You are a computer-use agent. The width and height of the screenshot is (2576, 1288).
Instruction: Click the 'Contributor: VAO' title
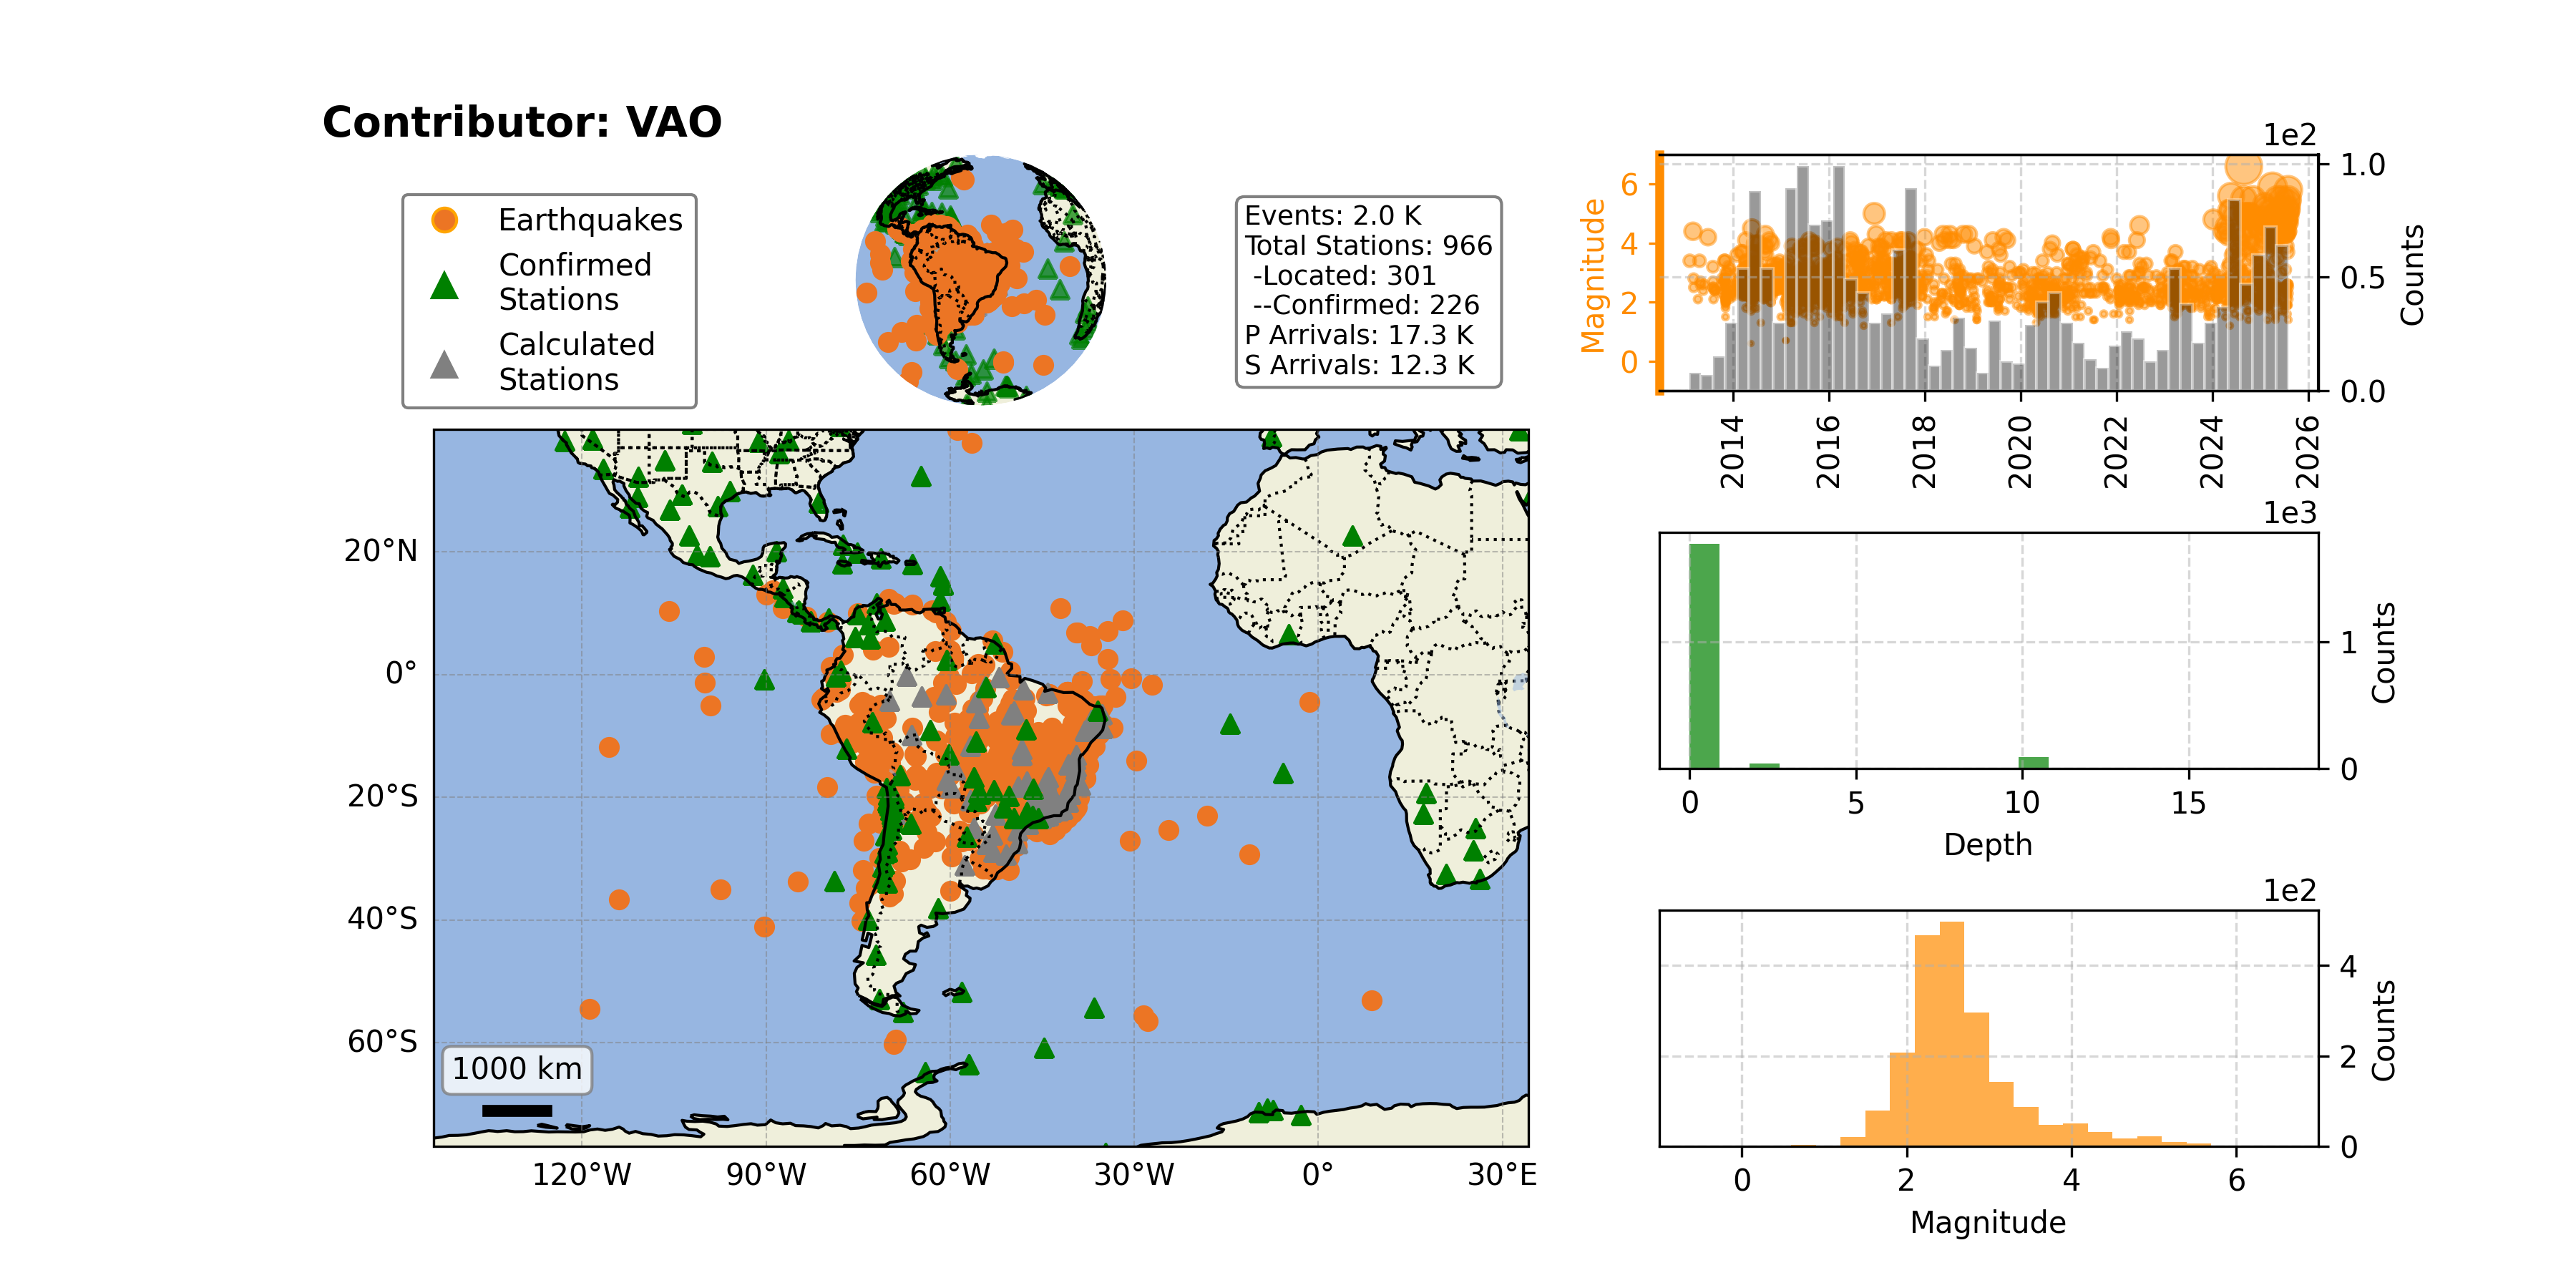point(521,123)
